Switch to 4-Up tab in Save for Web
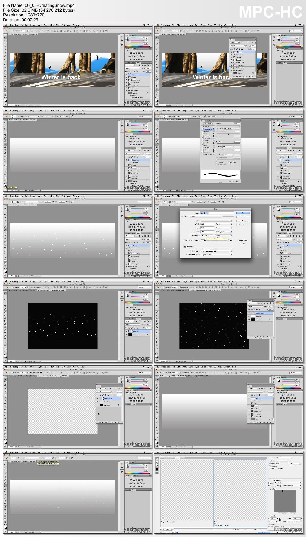This screenshot has width=306, height=537. (182, 458)
